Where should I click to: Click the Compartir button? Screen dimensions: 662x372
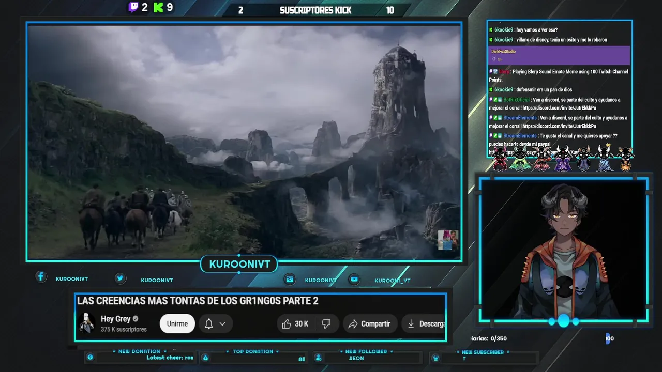pos(369,324)
